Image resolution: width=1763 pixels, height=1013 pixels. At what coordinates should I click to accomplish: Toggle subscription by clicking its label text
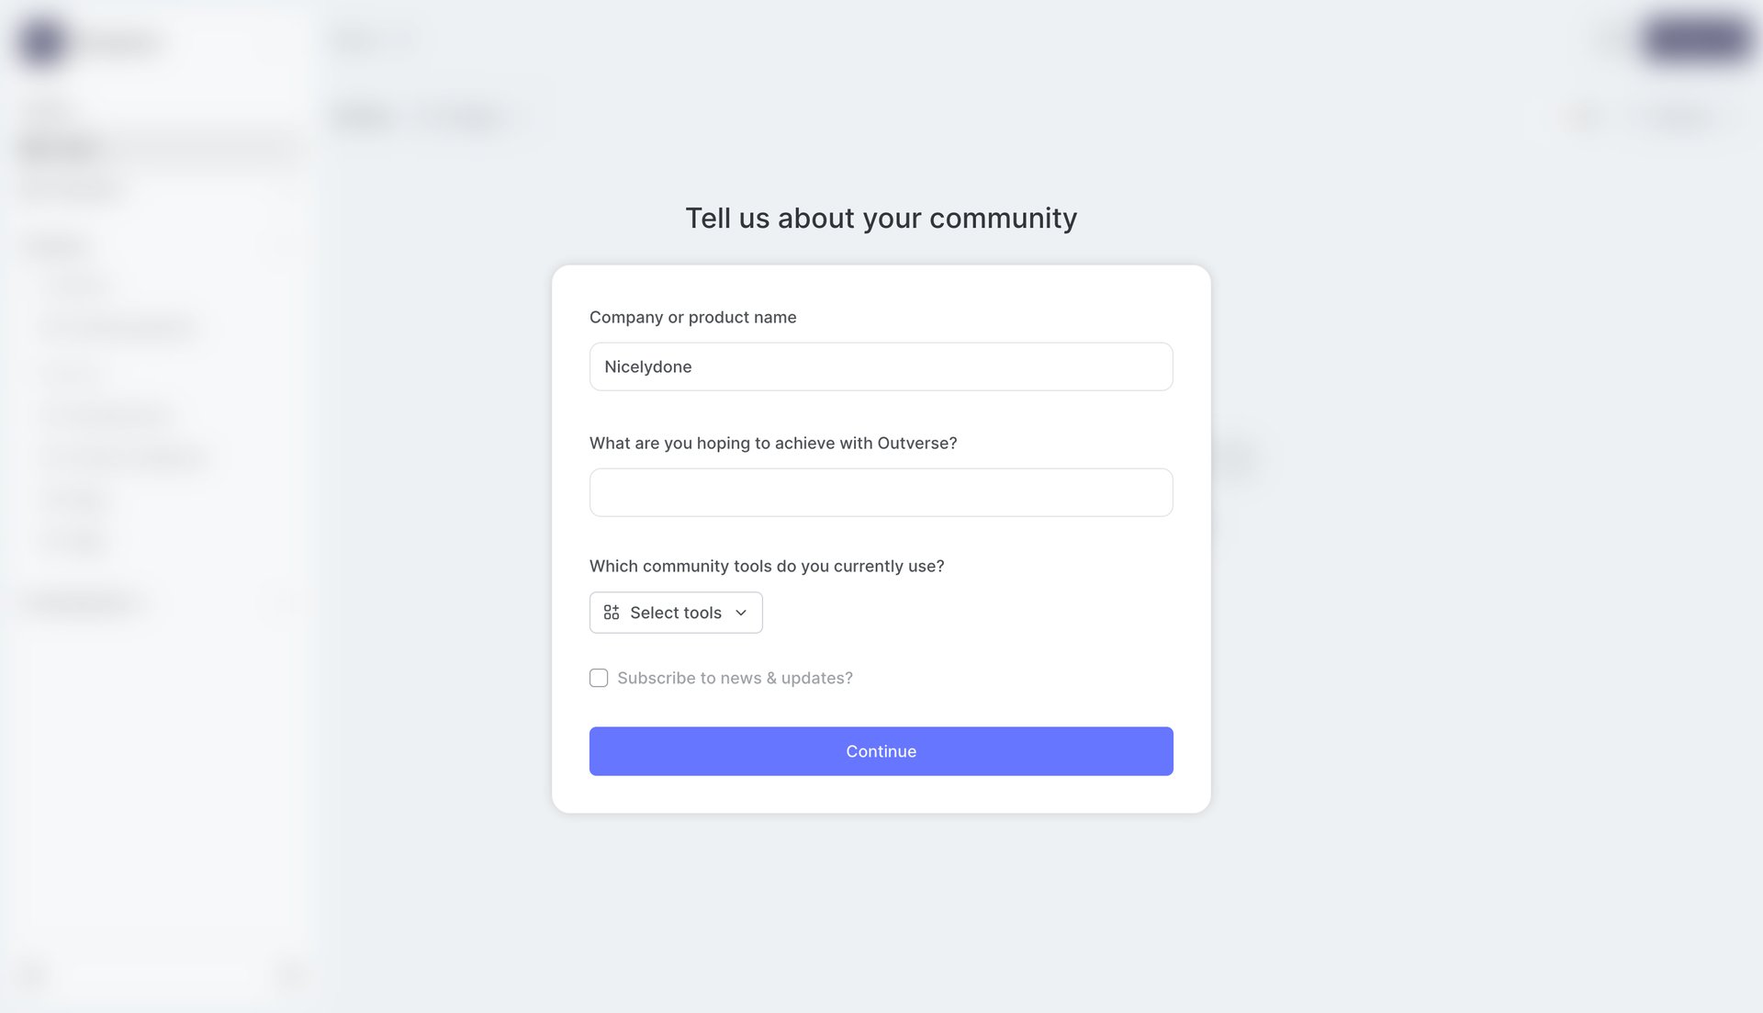pyautogui.click(x=735, y=678)
